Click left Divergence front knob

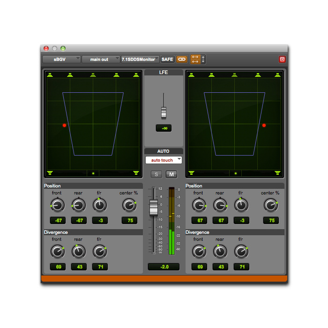click(58, 252)
